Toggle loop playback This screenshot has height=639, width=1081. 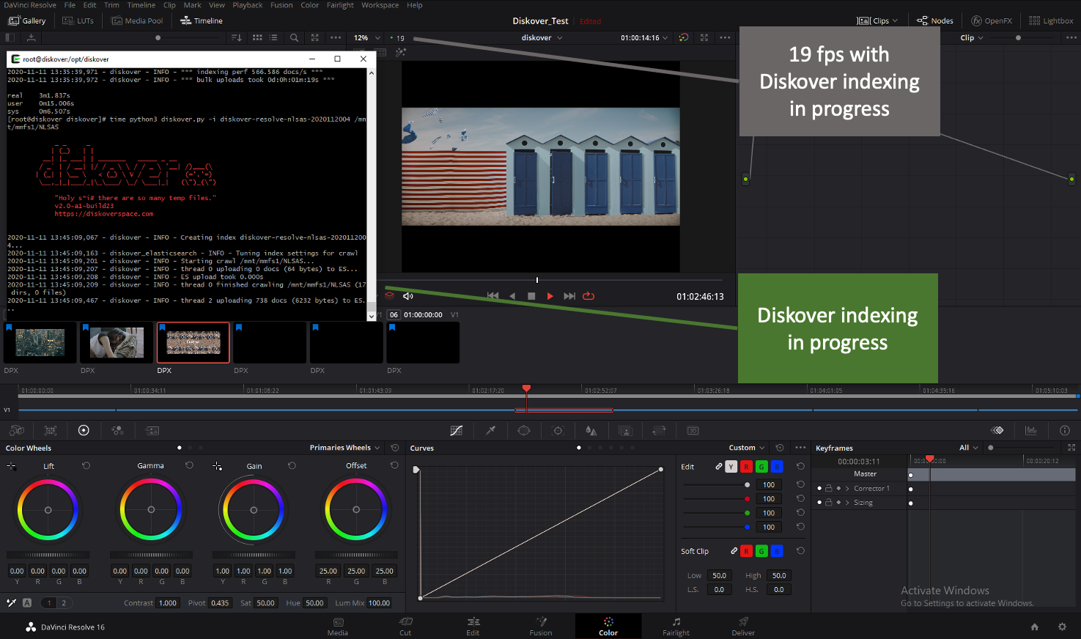coord(589,296)
